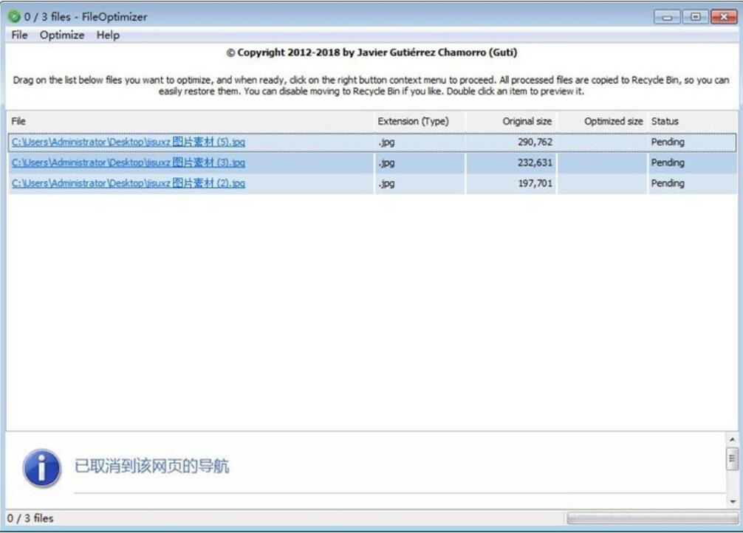Screen dimensions: 743x533
Task: Click scroll-up arrow in bottom info panel
Action: (732, 440)
